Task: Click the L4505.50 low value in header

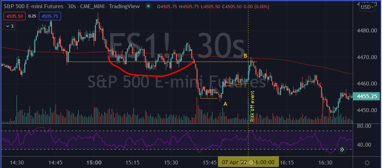Action: pyautogui.click(x=211, y=6)
